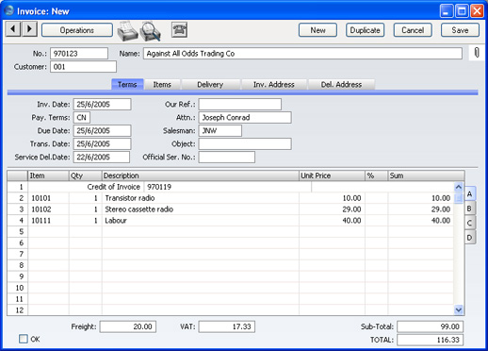
Task: Click the Stereo cassette radio description
Action: pos(201,209)
